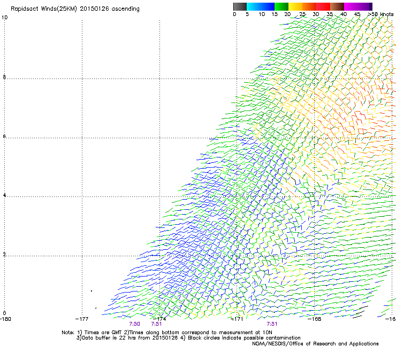Click the latitude axis label '6'
Image resolution: width=396 pixels, height=347 pixels.
point(4,136)
